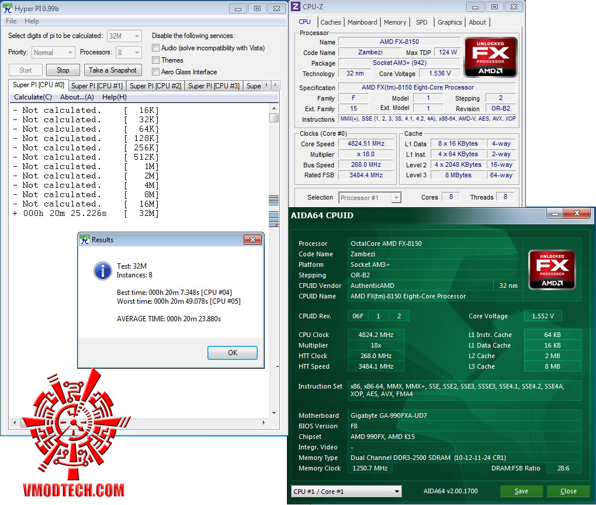Open the digits of pi dropdown showing 32M

(124, 36)
